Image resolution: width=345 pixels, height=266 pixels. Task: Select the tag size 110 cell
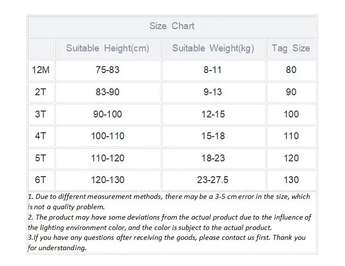coord(291,136)
